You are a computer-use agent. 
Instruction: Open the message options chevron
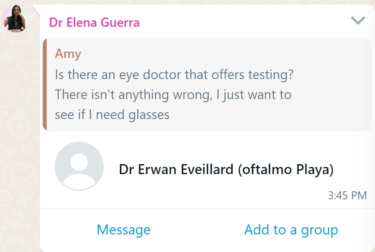[357, 21]
